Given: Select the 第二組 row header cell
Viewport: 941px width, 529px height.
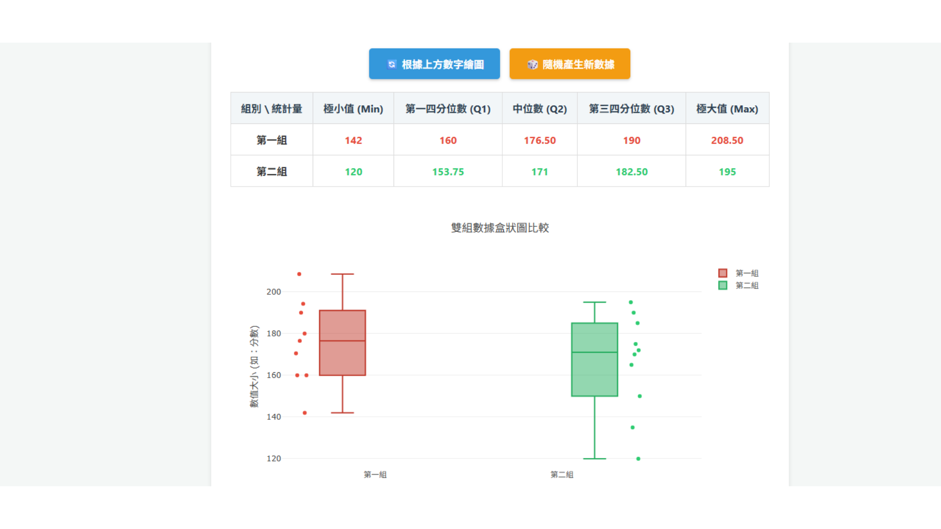Looking at the screenshot, I should pyautogui.click(x=272, y=171).
